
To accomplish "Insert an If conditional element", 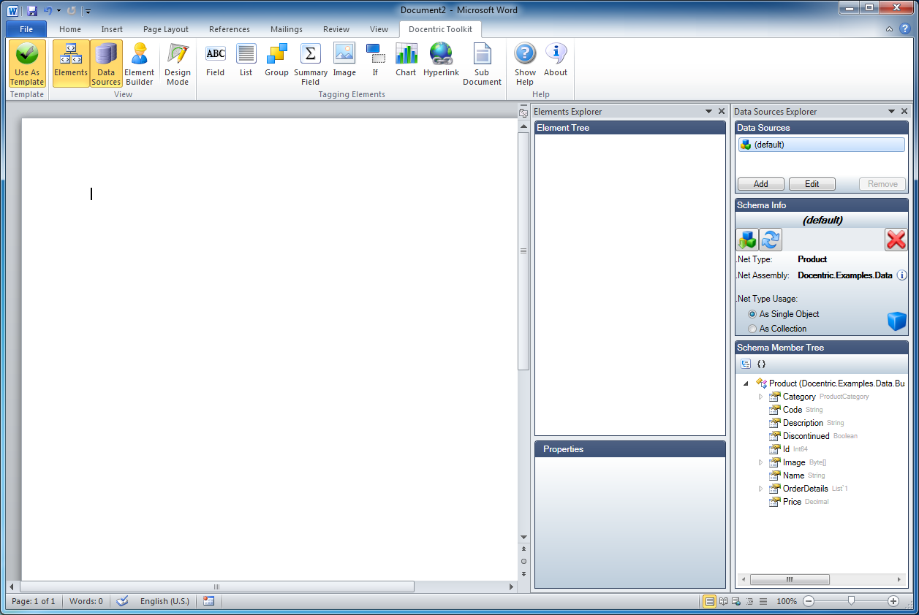I will pyautogui.click(x=375, y=61).
